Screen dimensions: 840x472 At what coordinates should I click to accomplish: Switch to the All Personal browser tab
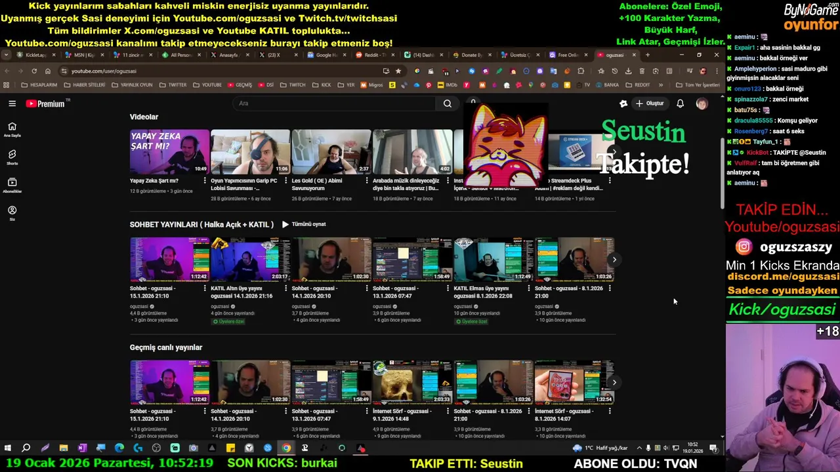point(180,55)
